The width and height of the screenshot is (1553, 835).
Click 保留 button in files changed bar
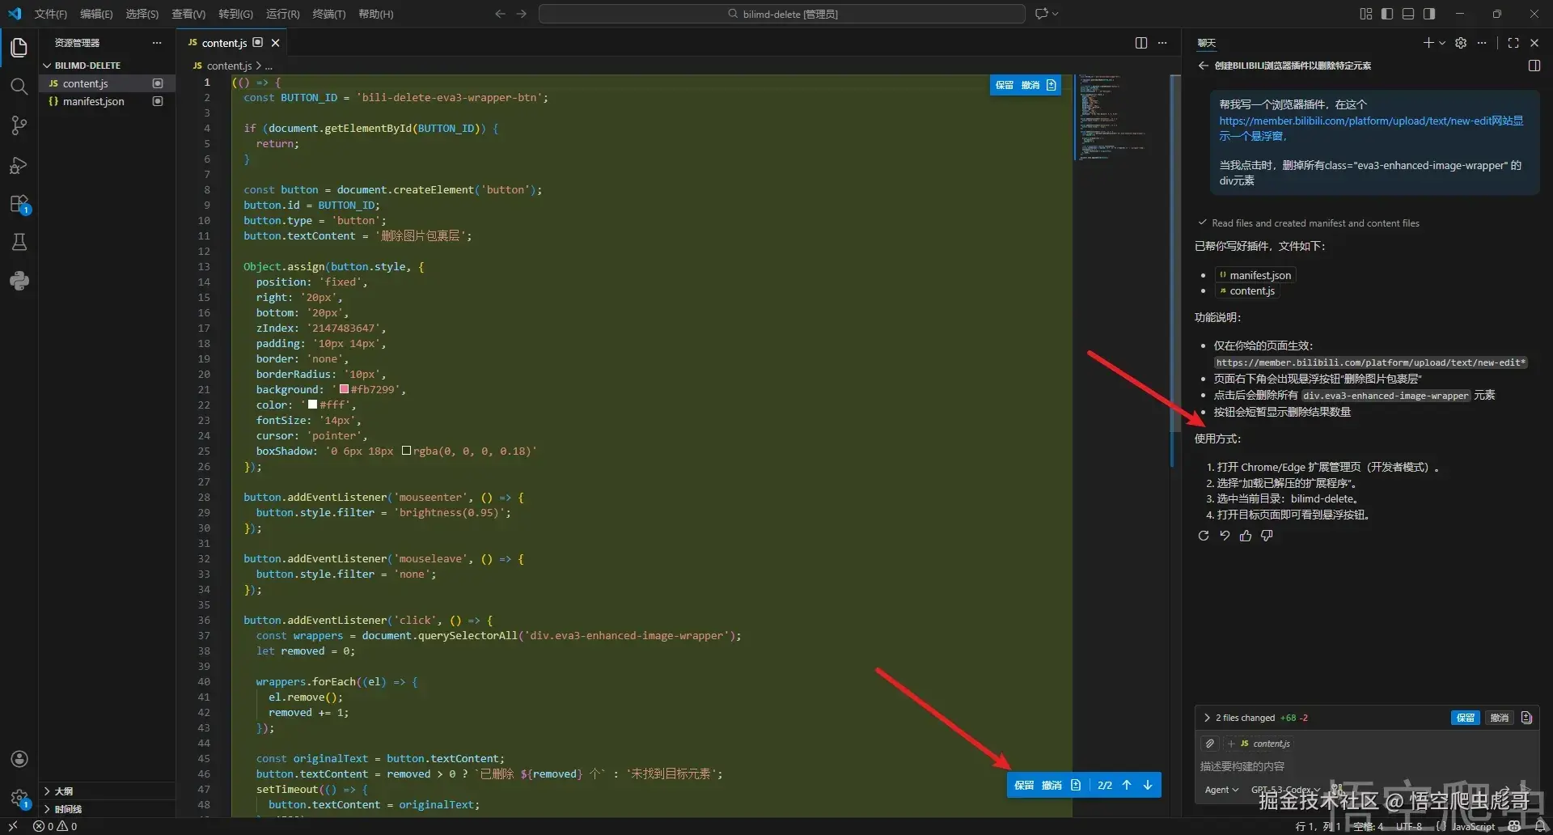[1465, 718]
